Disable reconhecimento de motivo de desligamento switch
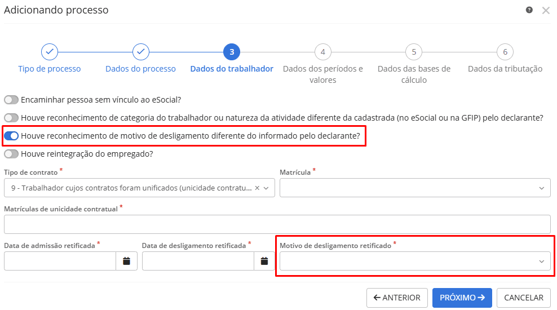The image size is (557, 310). [11, 136]
